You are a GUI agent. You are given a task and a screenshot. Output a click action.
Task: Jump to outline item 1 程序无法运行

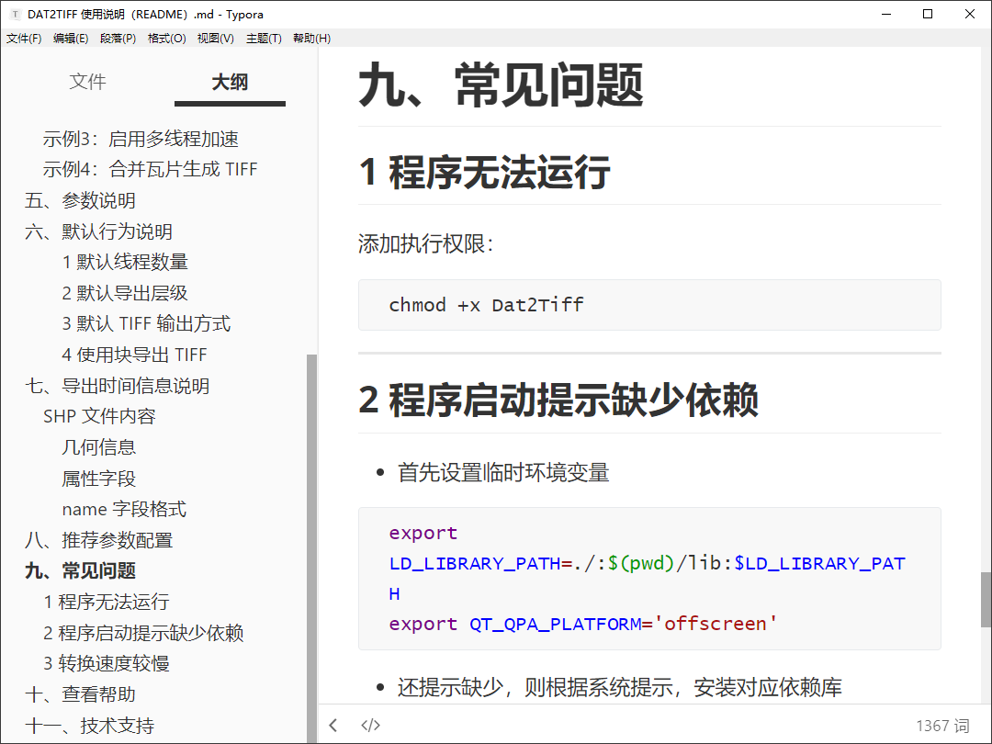click(x=107, y=602)
